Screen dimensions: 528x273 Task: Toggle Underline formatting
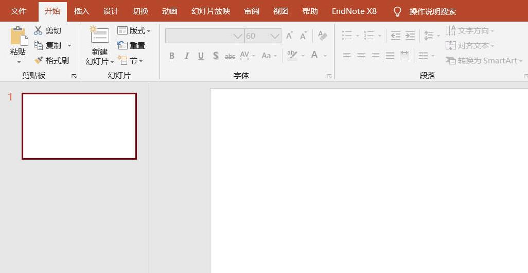tap(201, 56)
